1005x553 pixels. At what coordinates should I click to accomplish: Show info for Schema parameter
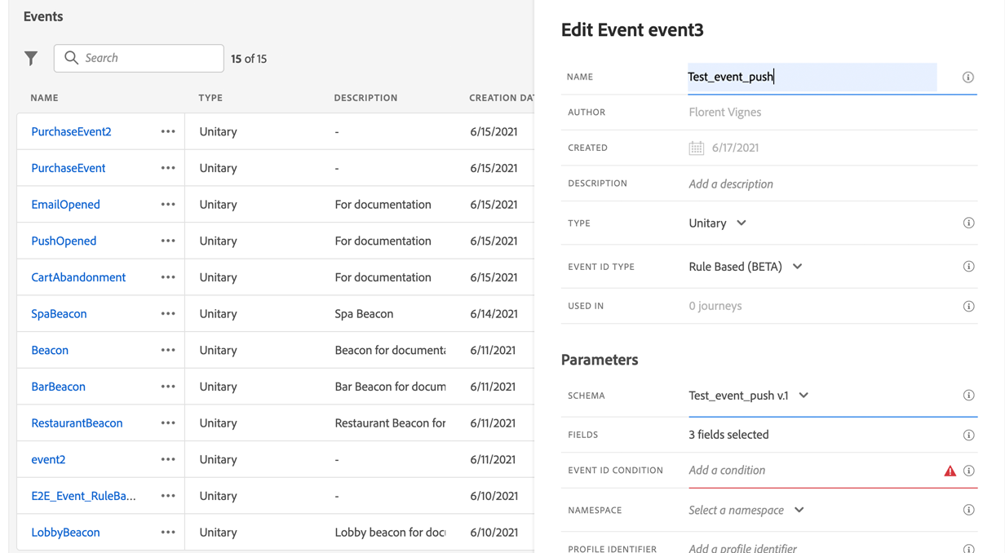pos(968,396)
